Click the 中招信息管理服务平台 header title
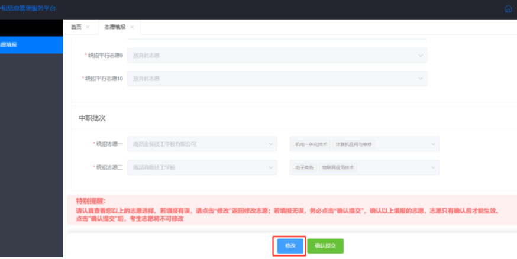Viewport: 517px width, 259px height. tap(30, 8)
